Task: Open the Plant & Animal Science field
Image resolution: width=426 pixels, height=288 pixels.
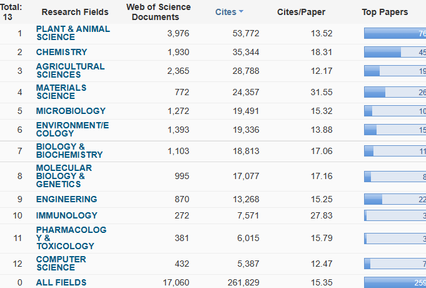Action: click(x=73, y=33)
